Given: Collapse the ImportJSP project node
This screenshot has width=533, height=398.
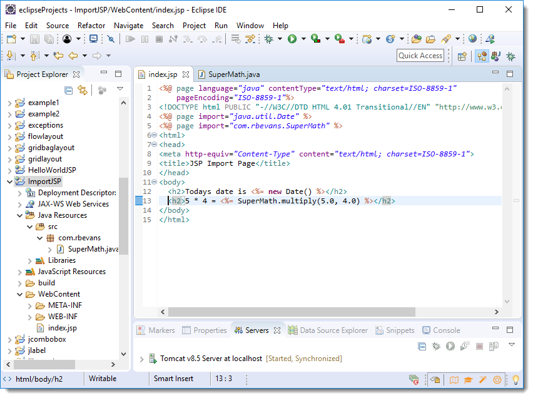Looking at the screenshot, I should (x=9, y=181).
